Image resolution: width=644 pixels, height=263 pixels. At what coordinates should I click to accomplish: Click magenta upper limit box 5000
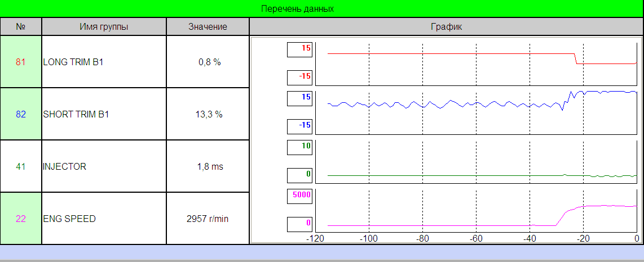(x=300, y=195)
